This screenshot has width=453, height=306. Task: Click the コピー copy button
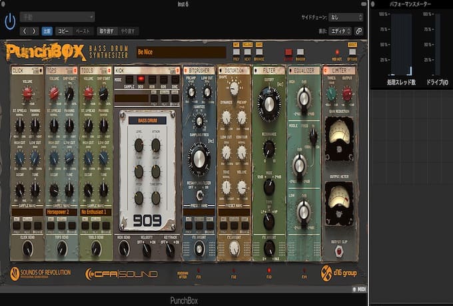point(63,31)
